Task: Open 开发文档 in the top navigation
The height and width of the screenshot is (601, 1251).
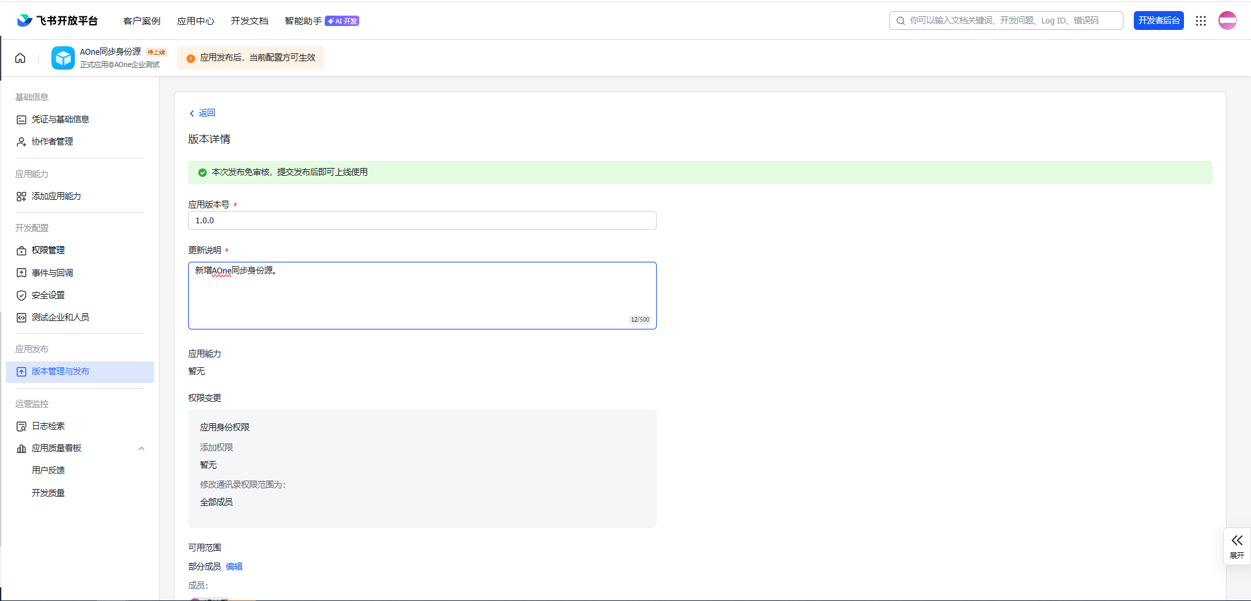Action: (x=249, y=21)
